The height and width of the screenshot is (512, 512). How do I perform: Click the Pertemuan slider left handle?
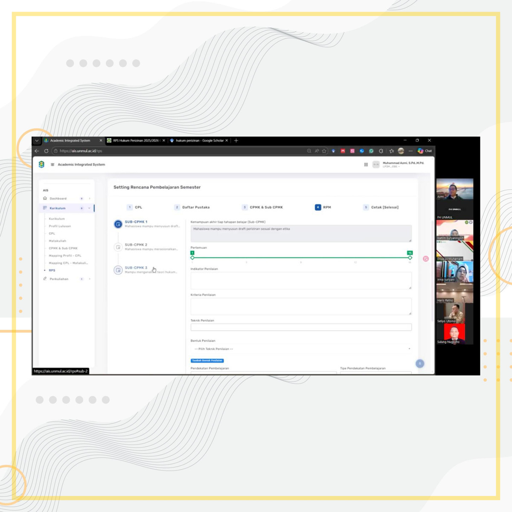click(x=192, y=258)
